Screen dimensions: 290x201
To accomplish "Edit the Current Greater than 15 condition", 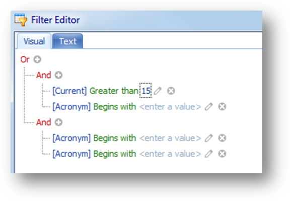I will tap(158, 91).
